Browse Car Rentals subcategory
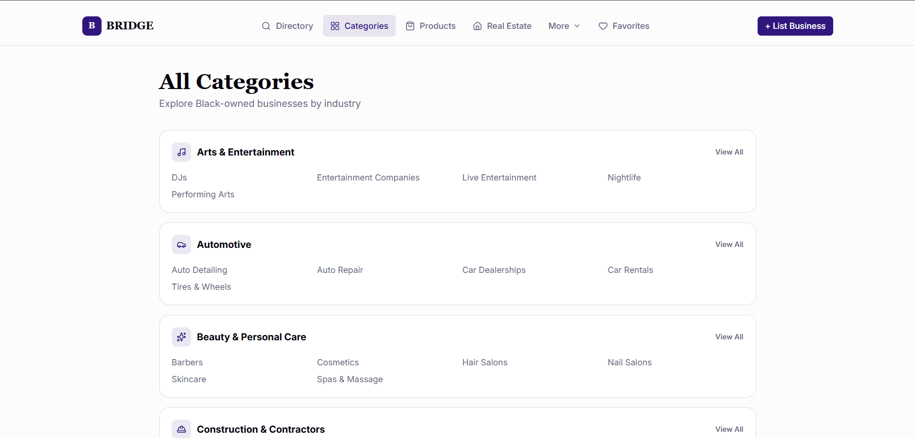The image size is (915, 438). pos(631,270)
